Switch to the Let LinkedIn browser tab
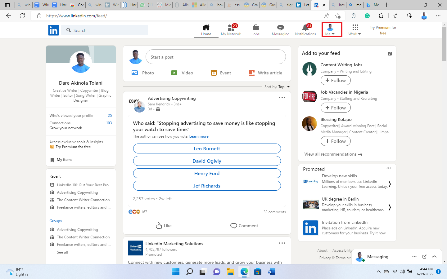This screenshot has height=279, width=447. (x=303, y=5)
